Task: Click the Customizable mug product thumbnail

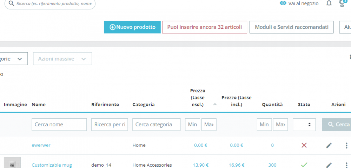Action: coord(12,162)
